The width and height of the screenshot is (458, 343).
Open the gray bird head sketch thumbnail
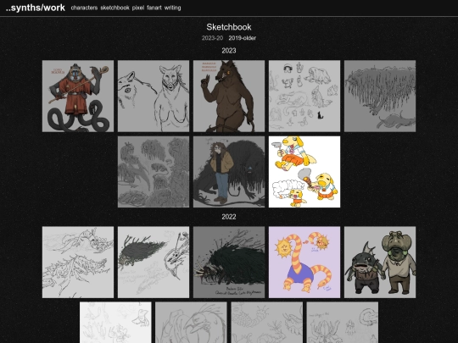(x=191, y=323)
